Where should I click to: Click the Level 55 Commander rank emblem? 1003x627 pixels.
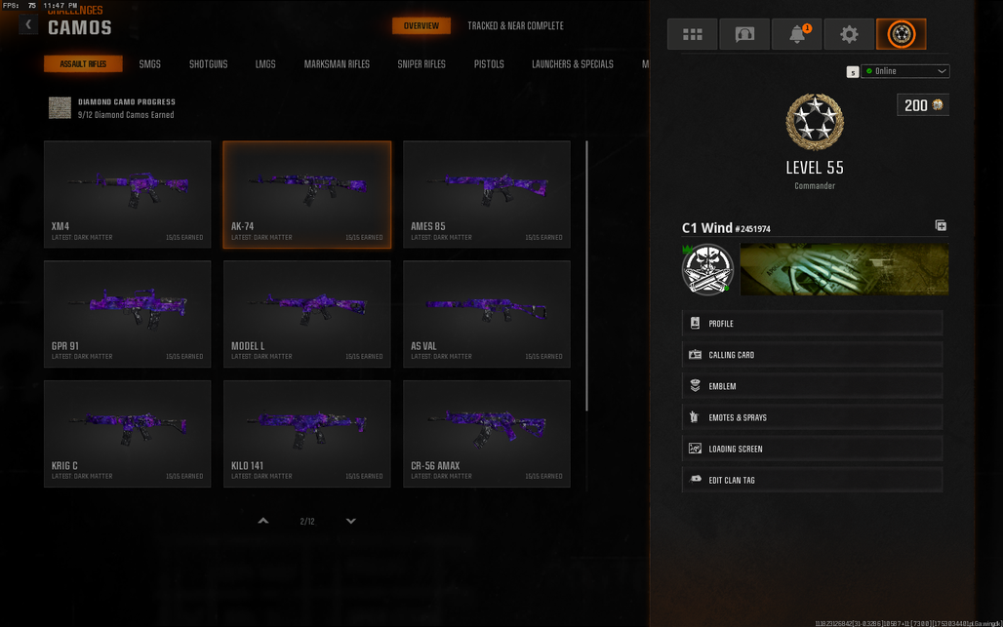tap(815, 122)
